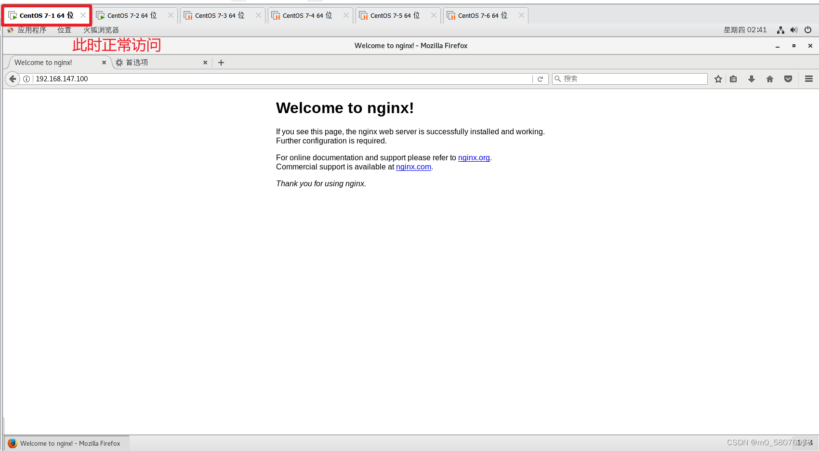The width and height of the screenshot is (819, 451).
Task: Close the Firefox window
Action: (810, 46)
